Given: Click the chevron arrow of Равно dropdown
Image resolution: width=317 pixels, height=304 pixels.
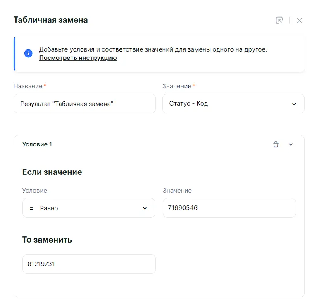Looking at the screenshot, I should [x=145, y=208].
